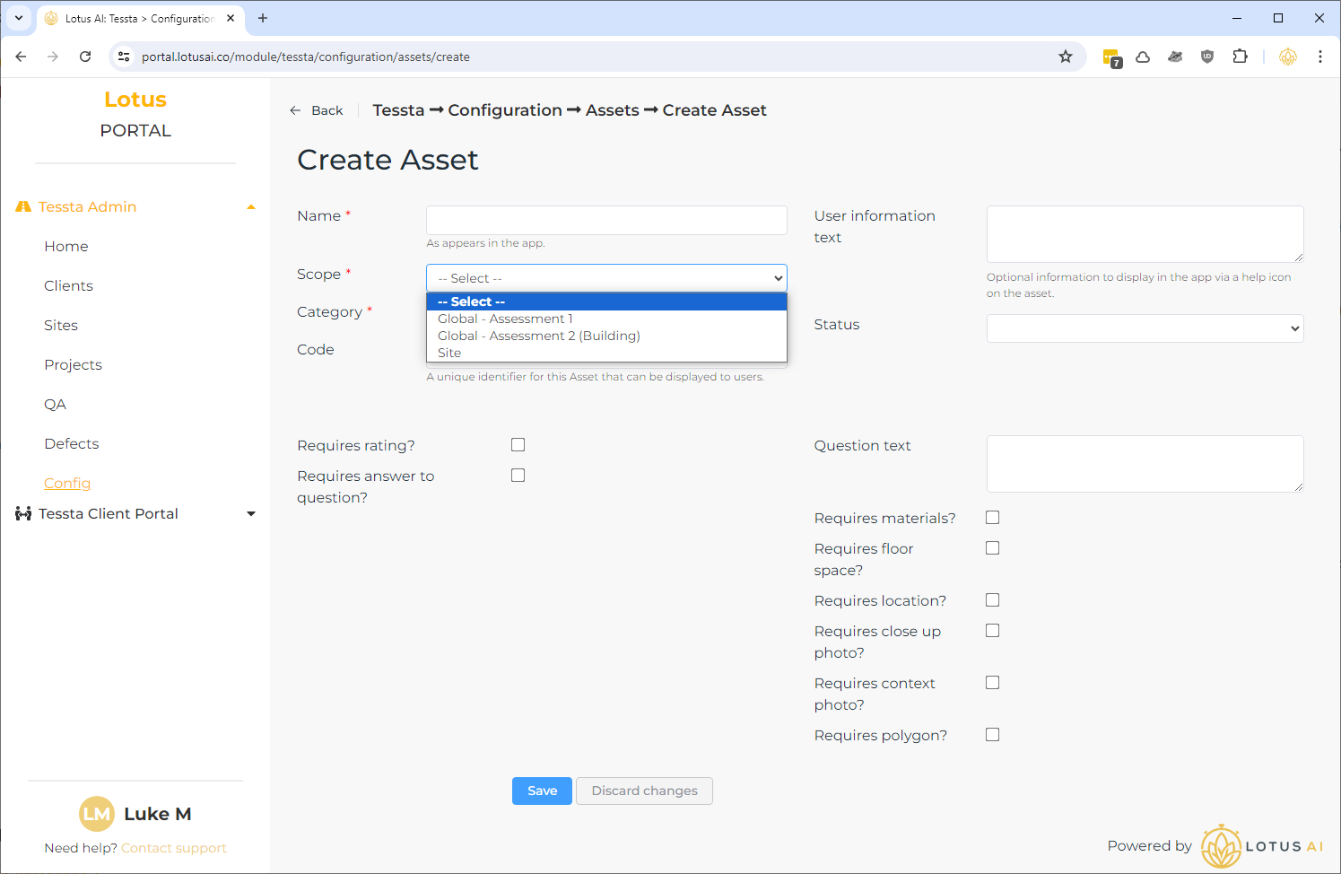Open the Status dropdown

(x=1145, y=328)
